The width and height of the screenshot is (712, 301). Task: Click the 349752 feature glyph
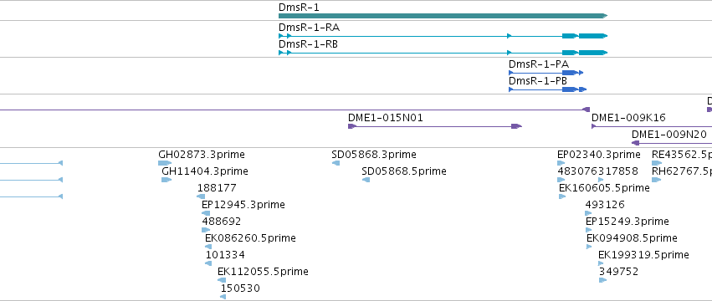pyautogui.click(x=602, y=280)
